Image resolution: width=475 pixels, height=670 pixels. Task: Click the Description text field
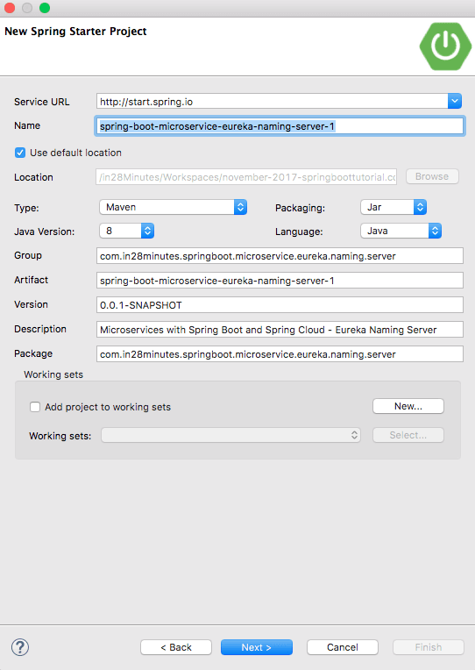[280, 330]
